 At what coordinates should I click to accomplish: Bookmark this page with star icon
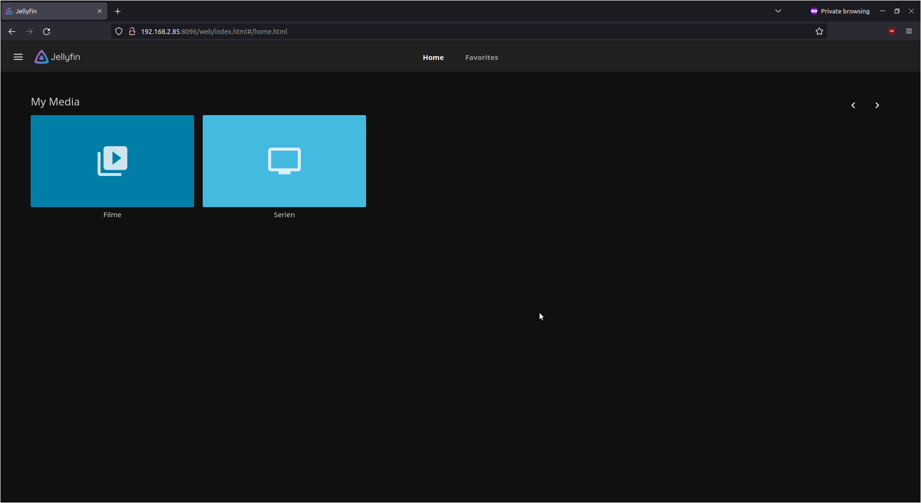[x=819, y=32]
